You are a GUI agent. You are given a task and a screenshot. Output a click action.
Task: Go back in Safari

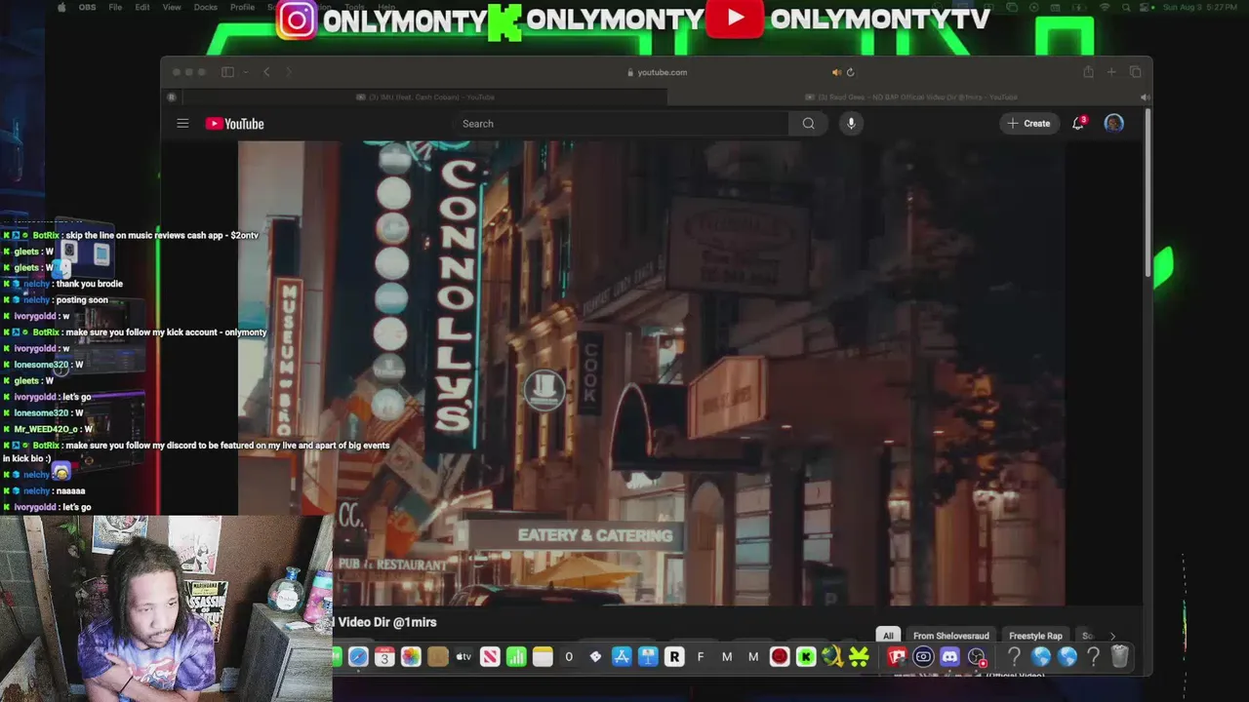pyautogui.click(x=266, y=72)
